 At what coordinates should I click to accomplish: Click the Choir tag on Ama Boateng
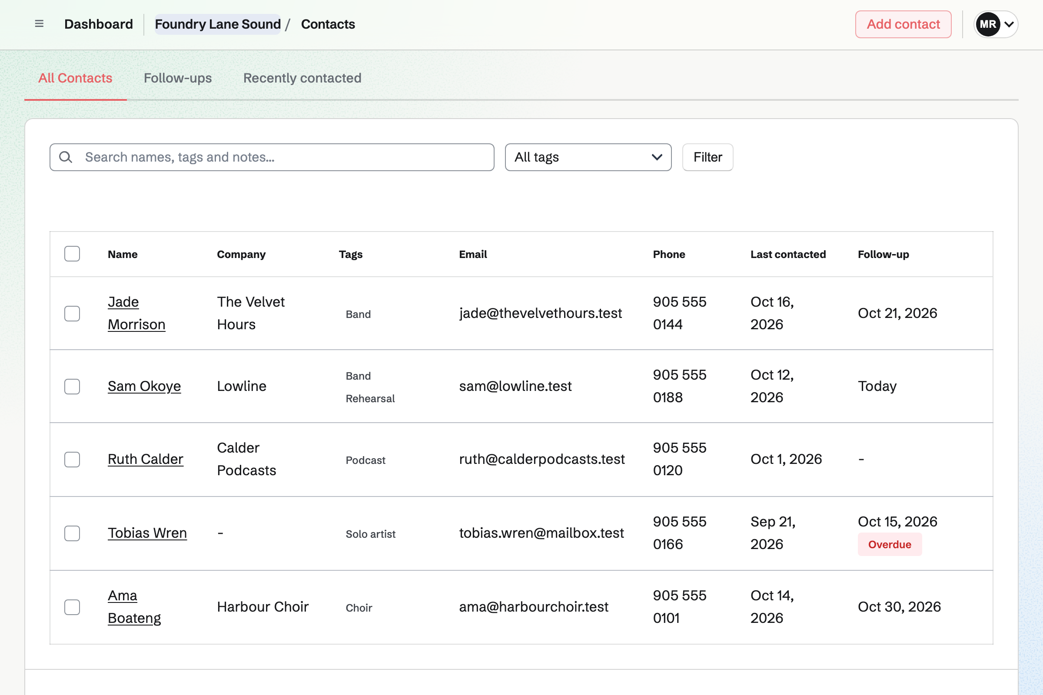click(359, 608)
